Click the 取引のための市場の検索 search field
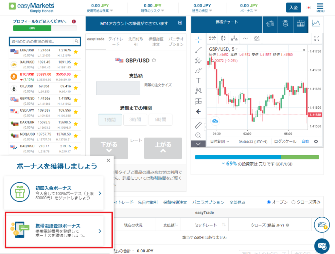Viewport: 335px width, 254px height. point(42,41)
